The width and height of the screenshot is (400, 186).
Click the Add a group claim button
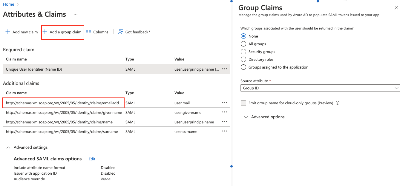pos(62,32)
